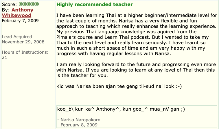Image resolution: width=219 pixels, height=129 pixels.
Task: Click the hours value 21
Action: (4, 57)
